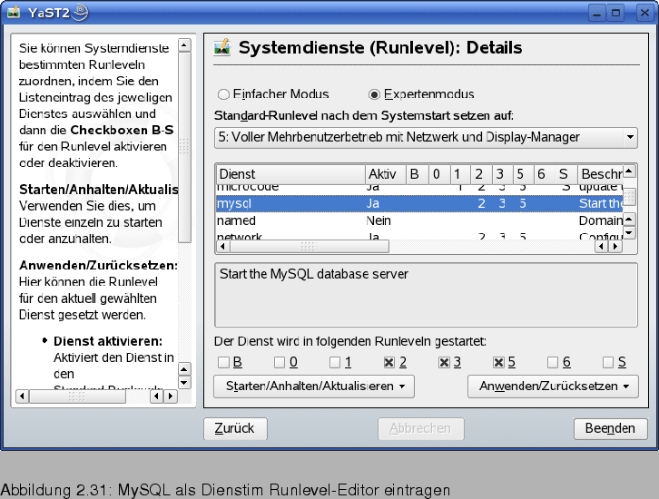Sort by the Dienst column header

click(290, 174)
